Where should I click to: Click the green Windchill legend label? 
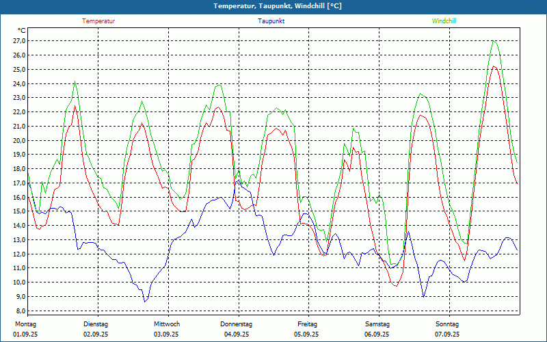[444, 21]
